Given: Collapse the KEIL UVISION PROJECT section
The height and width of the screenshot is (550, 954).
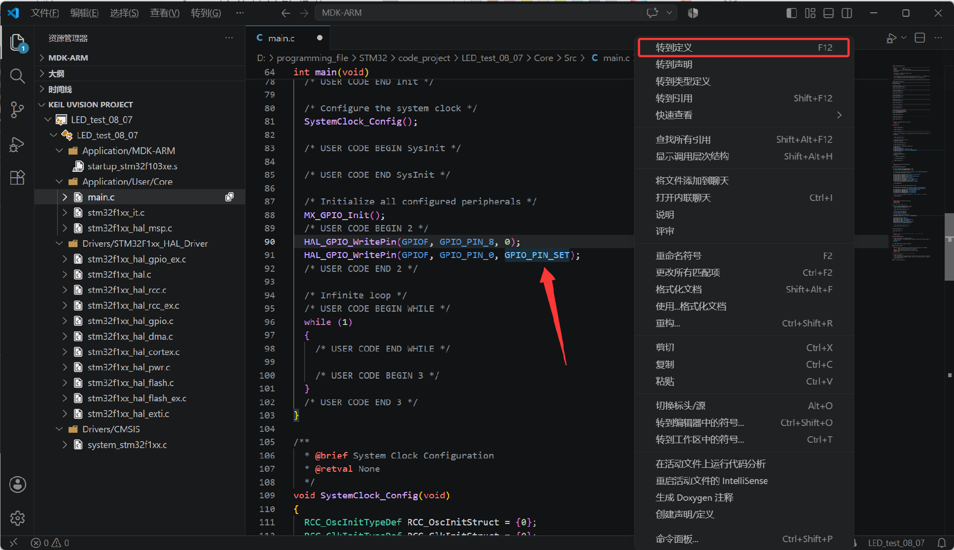Looking at the screenshot, I should pyautogui.click(x=140, y=104).
